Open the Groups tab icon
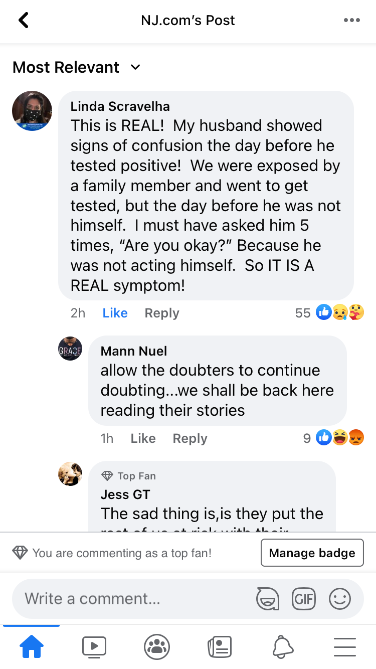376x669 pixels. 157,647
